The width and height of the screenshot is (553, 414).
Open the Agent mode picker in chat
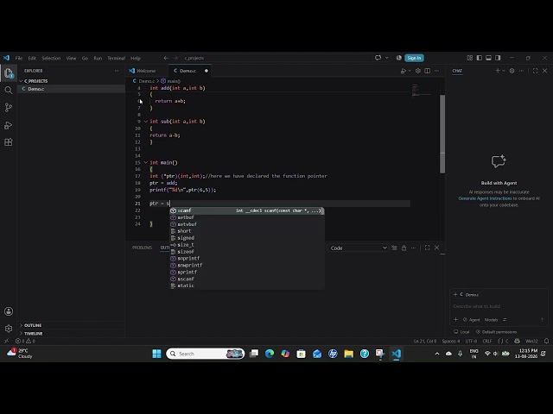pos(471,320)
